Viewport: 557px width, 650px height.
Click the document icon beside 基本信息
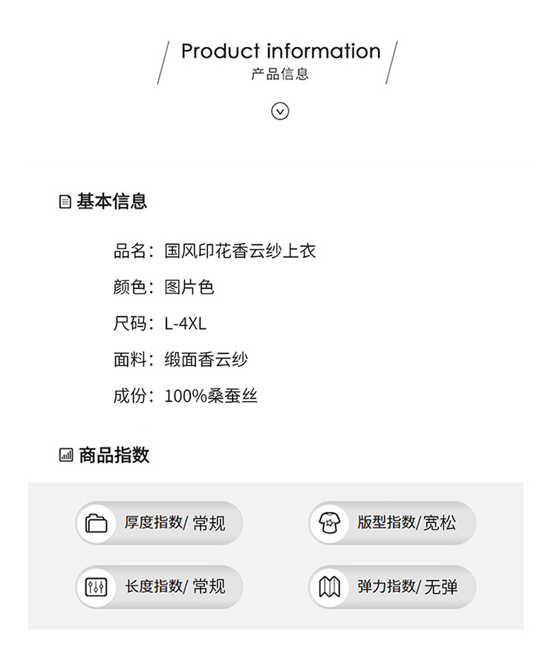pos(65,202)
